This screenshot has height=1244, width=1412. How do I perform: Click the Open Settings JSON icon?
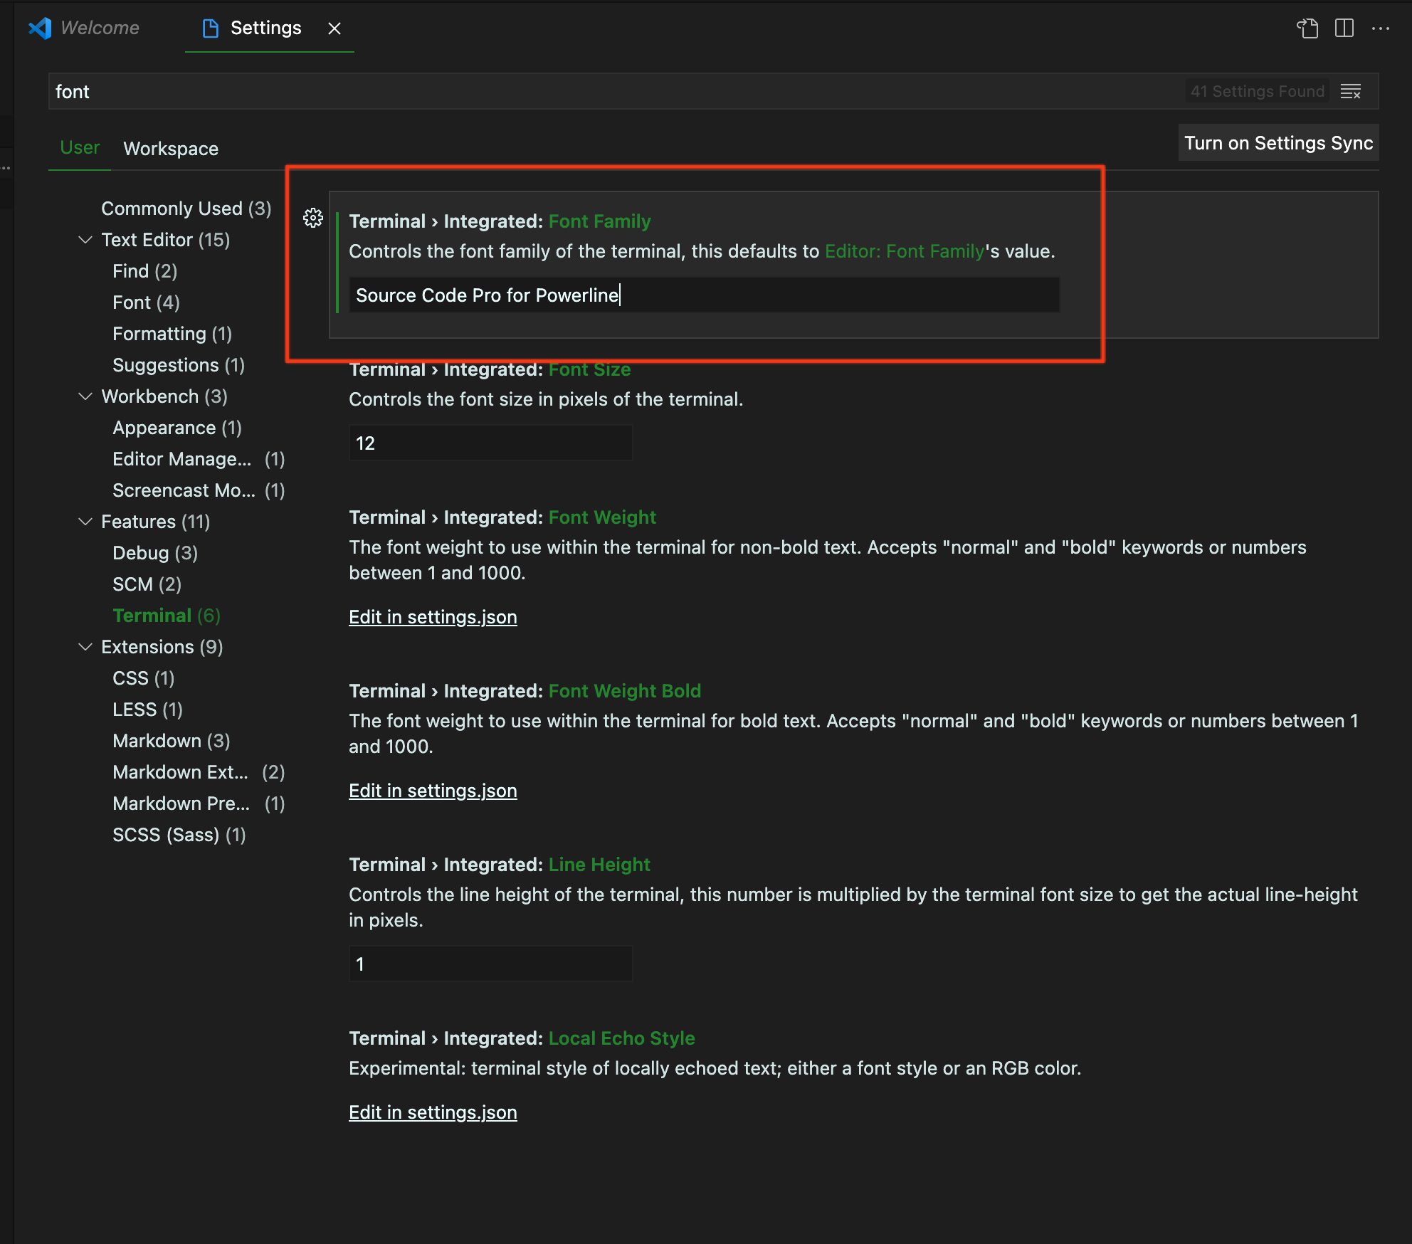pyautogui.click(x=1307, y=28)
